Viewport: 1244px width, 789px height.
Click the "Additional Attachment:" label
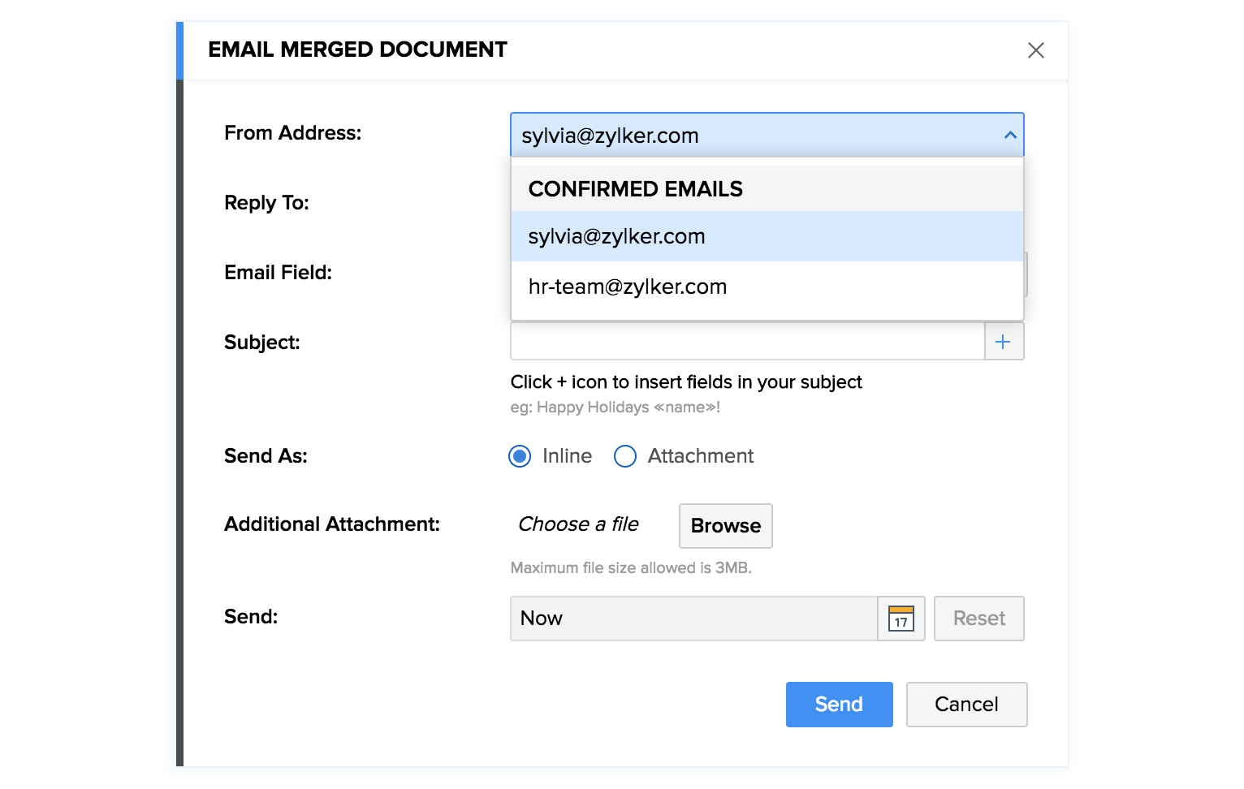[332, 524]
